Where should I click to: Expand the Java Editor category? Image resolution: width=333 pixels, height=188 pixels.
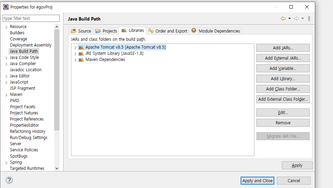tap(7, 76)
